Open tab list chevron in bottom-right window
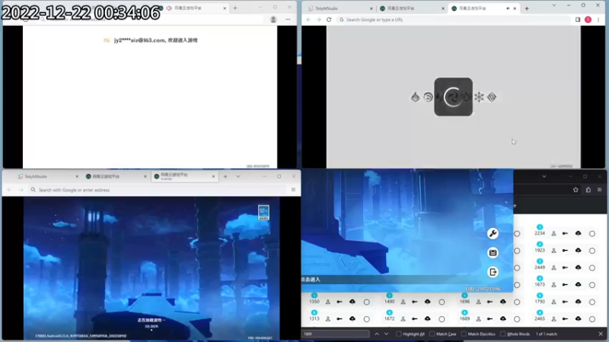The height and width of the screenshot is (342, 609). coord(544,176)
